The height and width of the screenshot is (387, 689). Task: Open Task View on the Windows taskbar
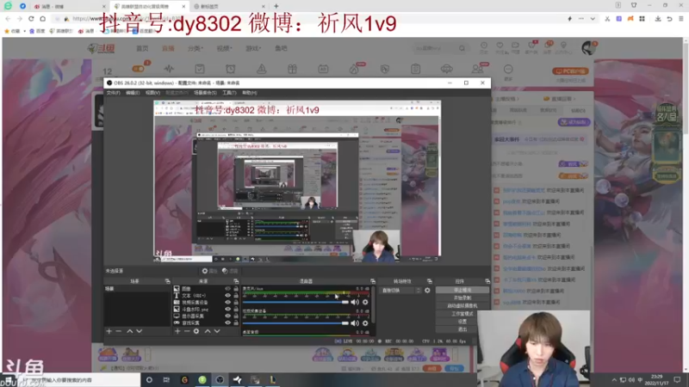[166, 379]
